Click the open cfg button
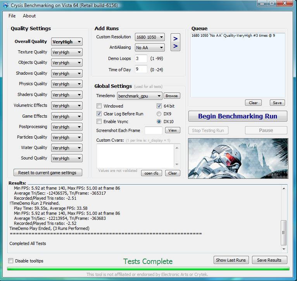The image size is (297, 281). [151, 173]
